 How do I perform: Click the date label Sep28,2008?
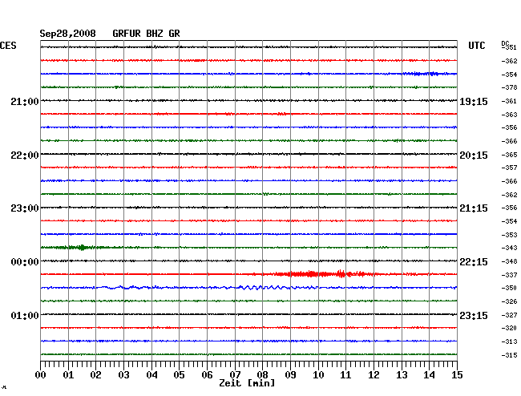click(67, 34)
